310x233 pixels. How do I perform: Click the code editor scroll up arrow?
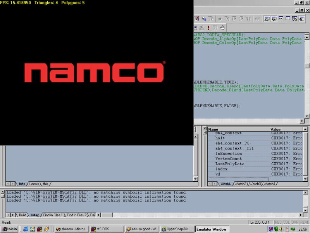point(307,37)
